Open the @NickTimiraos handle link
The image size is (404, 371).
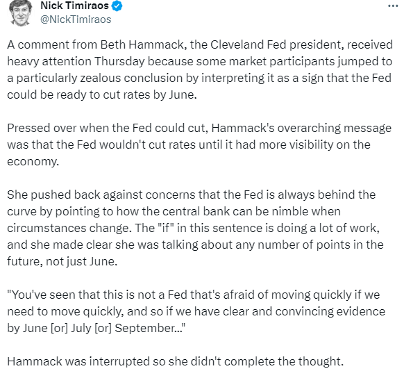pos(76,19)
